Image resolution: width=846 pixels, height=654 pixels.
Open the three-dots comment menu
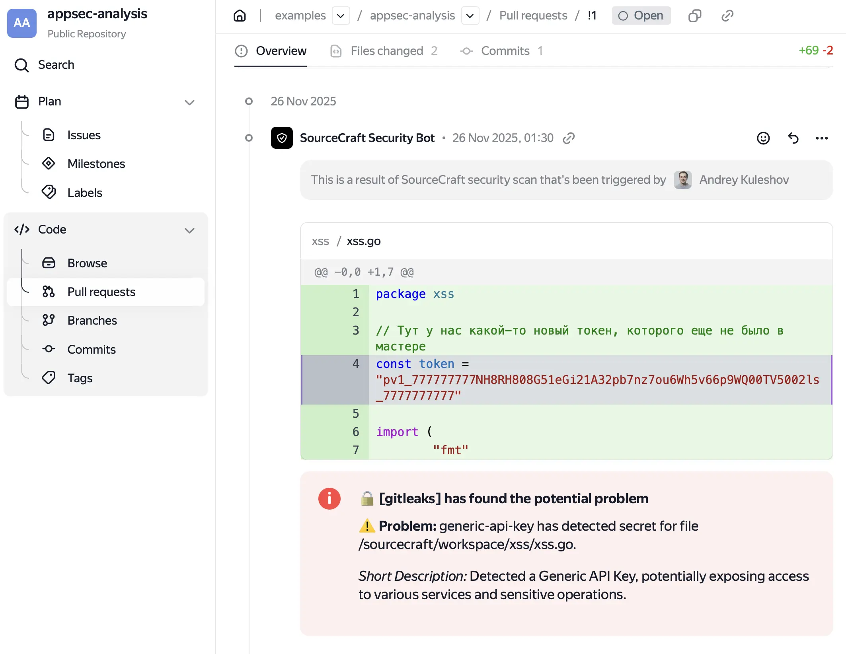coord(821,138)
